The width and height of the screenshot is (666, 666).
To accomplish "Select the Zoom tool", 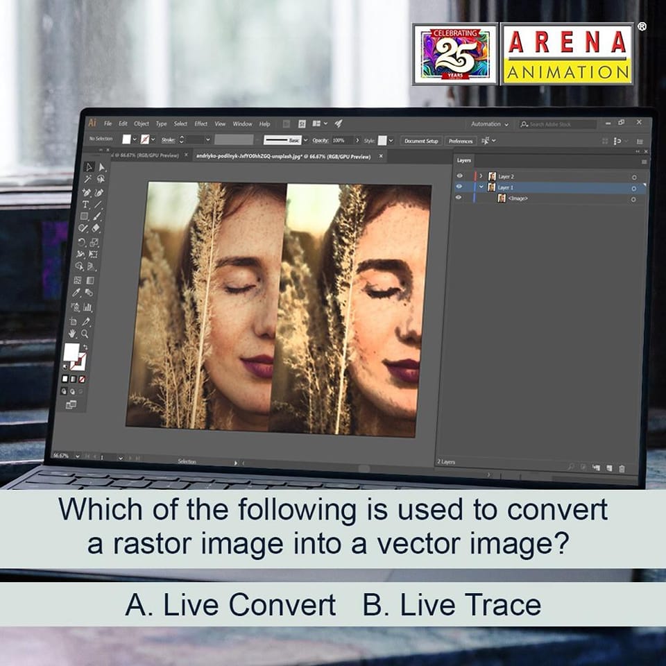I will 85,334.
